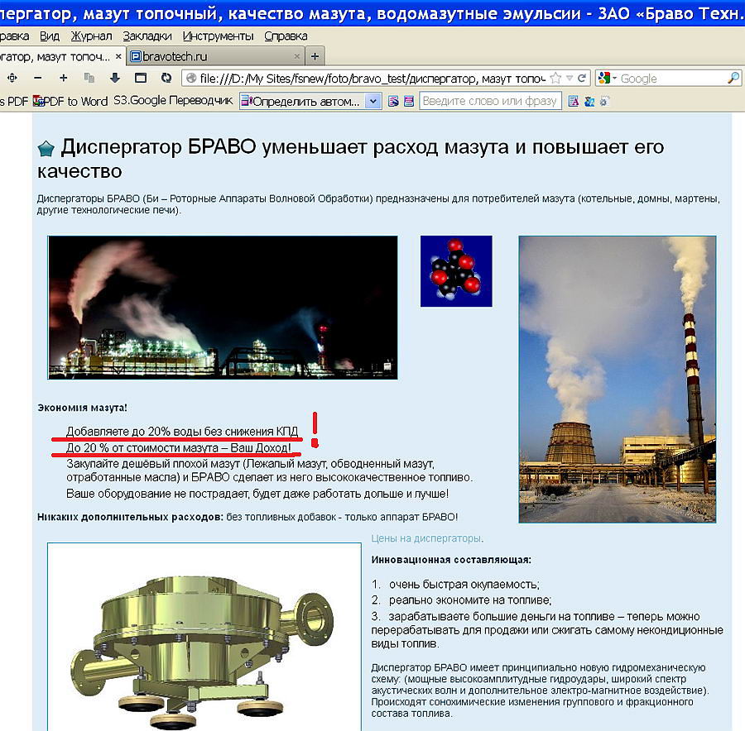The image size is (745, 731).
Task: Click the PDF to Word bookmark
Action: click(71, 101)
